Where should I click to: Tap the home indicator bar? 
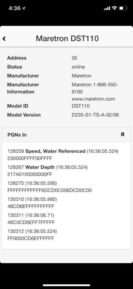click(x=66, y=285)
